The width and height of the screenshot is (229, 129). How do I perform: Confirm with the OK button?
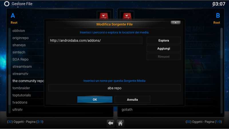coord(95,99)
